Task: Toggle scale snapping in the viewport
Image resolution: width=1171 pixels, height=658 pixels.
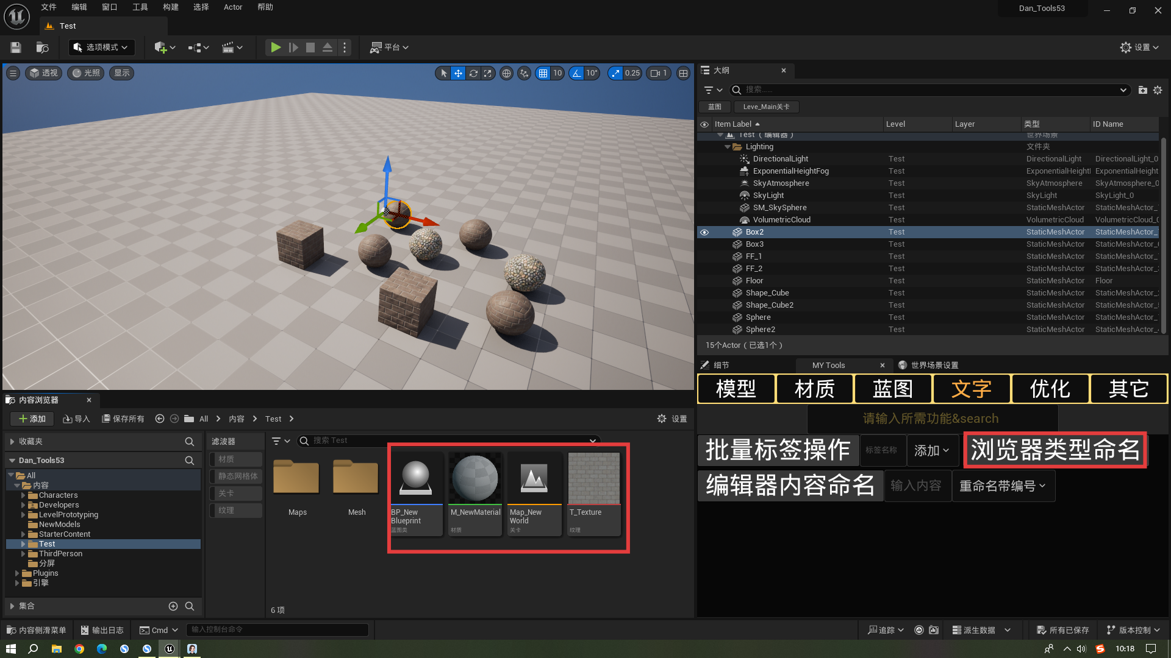Action: 615,73
